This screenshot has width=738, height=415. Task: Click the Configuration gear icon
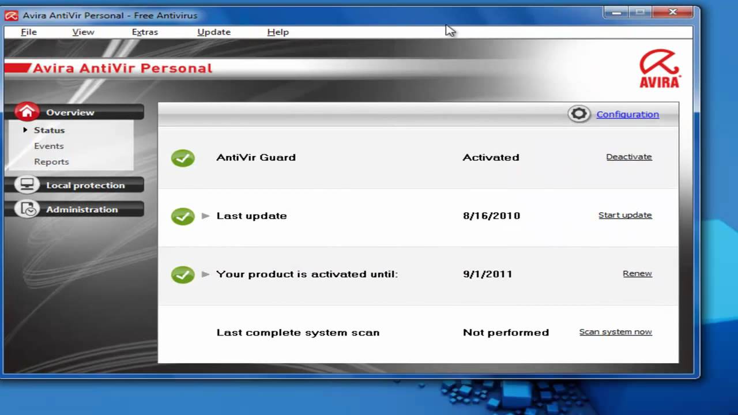point(579,114)
